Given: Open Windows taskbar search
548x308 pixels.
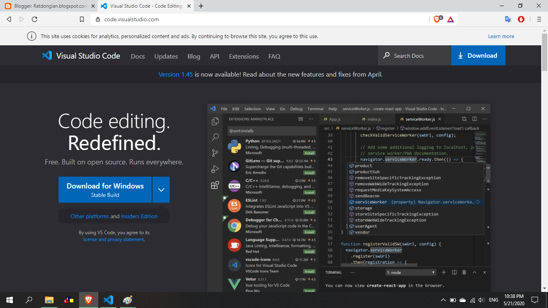Looking at the screenshot, I should click(29, 300).
